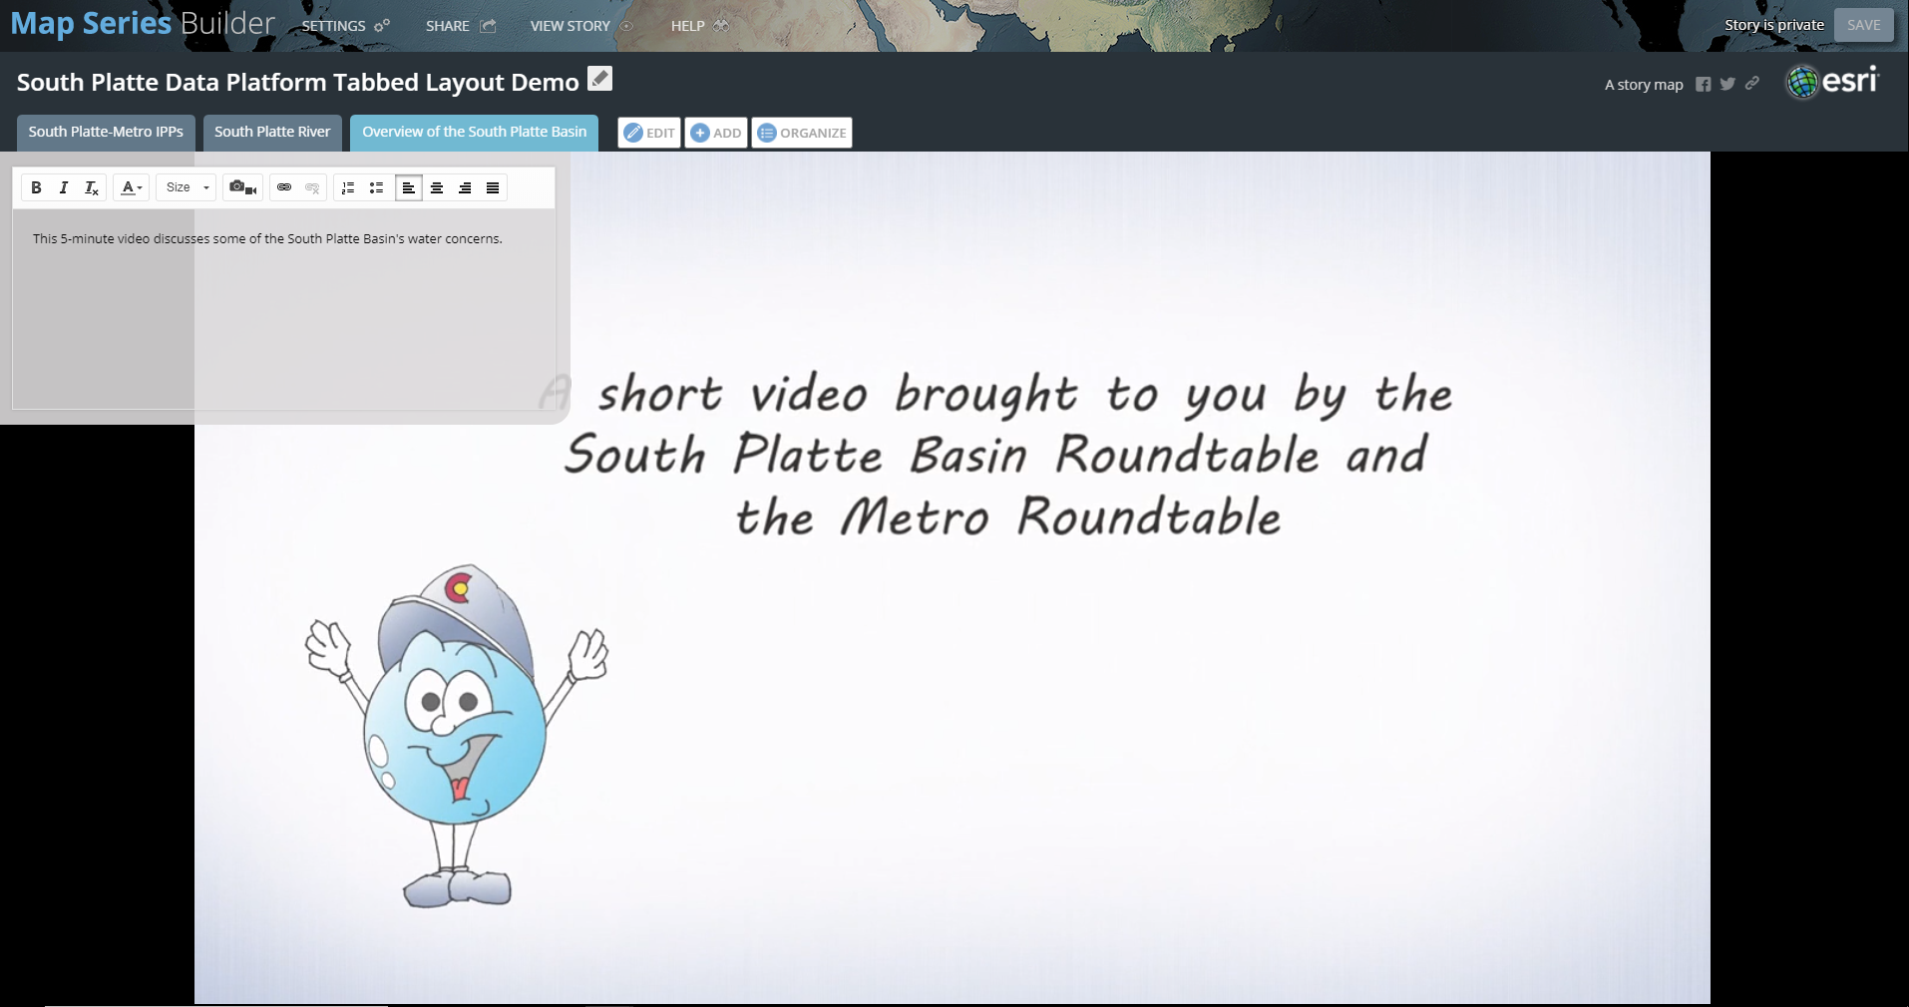
Task: Open the font Size dropdown
Action: 185,187
